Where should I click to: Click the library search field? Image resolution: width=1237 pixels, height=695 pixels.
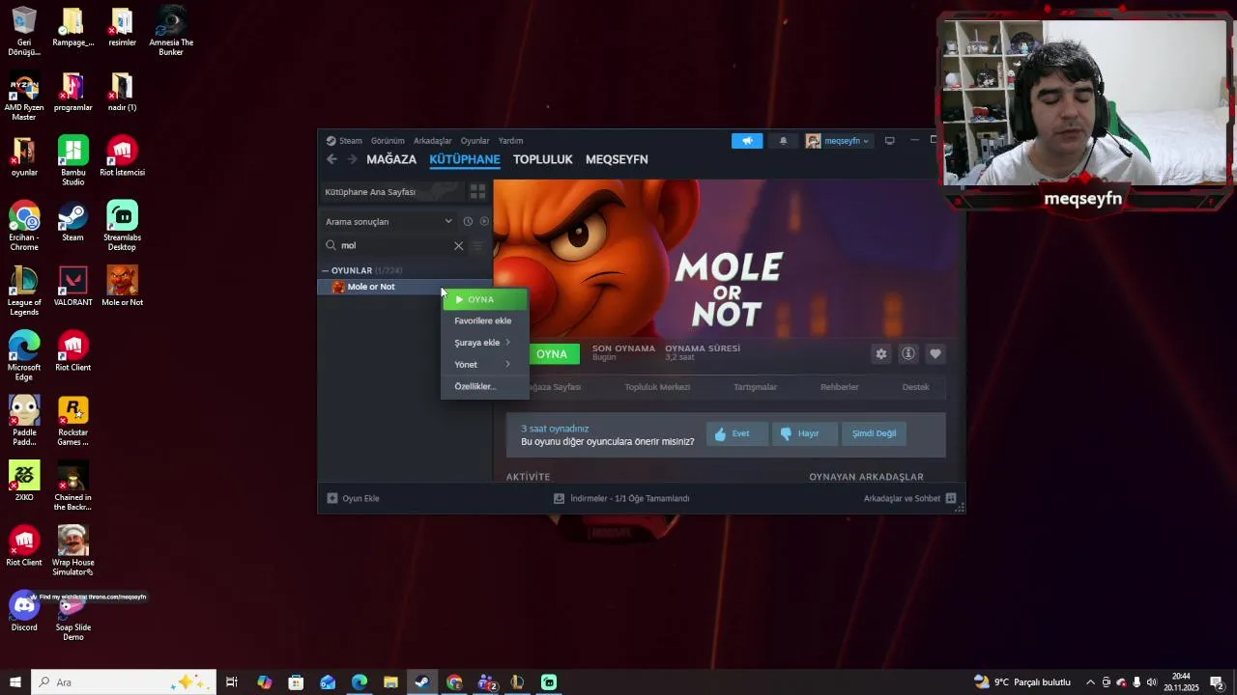pos(394,246)
